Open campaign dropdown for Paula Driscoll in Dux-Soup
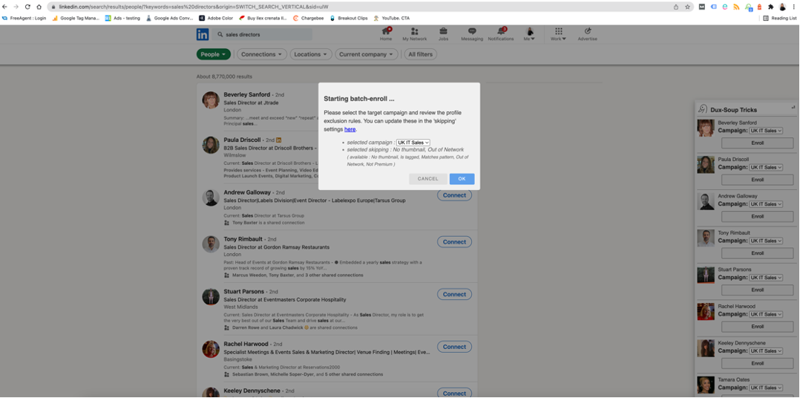Viewport: 800px width, 398px height. [x=765, y=167]
